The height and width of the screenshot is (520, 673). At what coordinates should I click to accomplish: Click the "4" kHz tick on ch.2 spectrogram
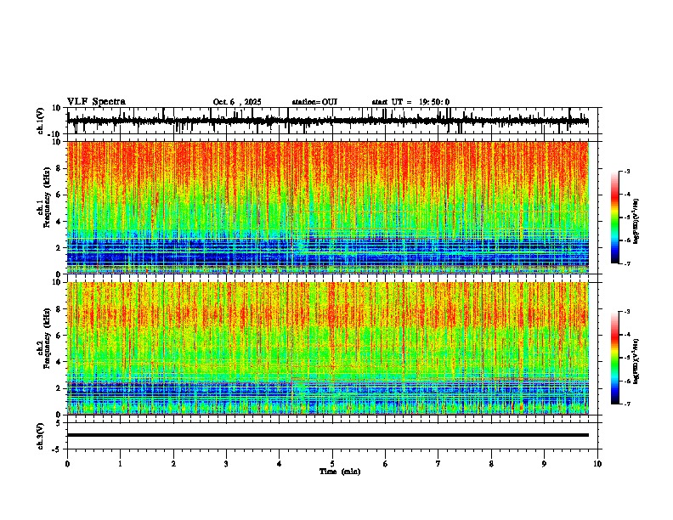click(x=59, y=362)
